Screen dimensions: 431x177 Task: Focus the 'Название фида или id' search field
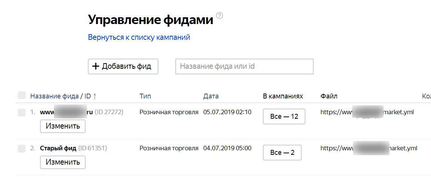click(x=244, y=67)
